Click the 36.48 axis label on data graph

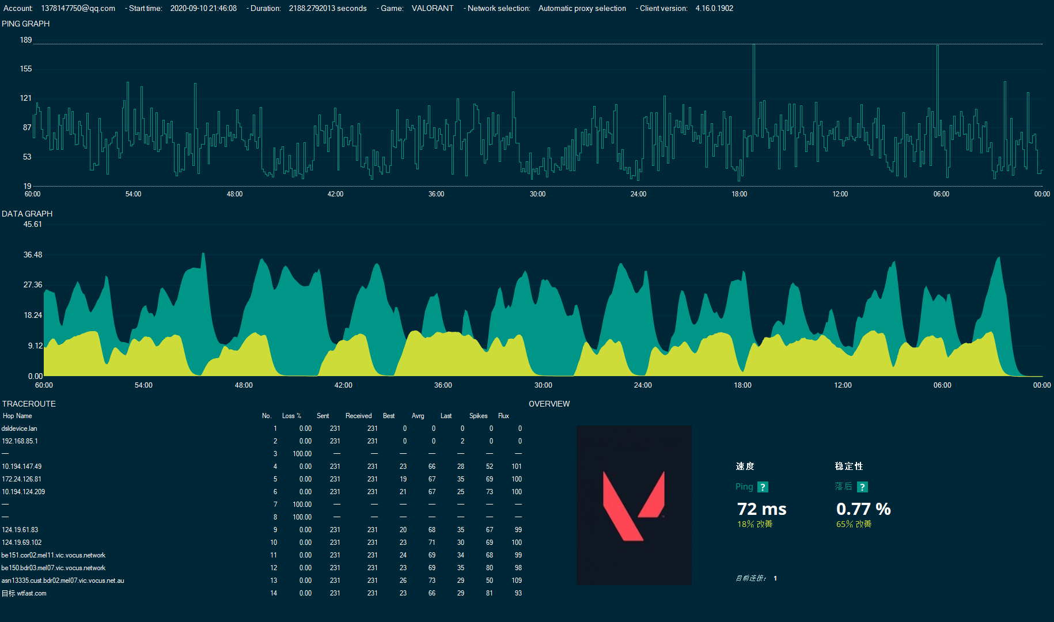[33, 255]
